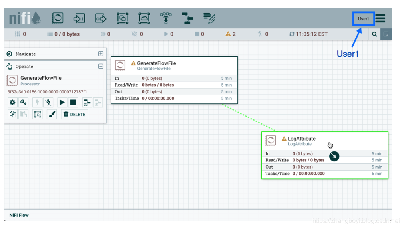Collapse the Operate panel

click(x=101, y=66)
